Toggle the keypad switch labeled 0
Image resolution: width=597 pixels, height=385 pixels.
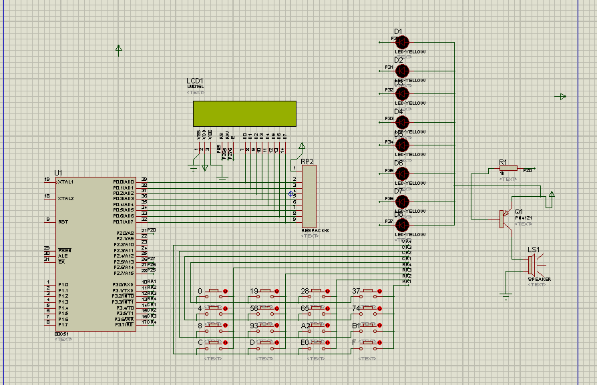point(214,292)
